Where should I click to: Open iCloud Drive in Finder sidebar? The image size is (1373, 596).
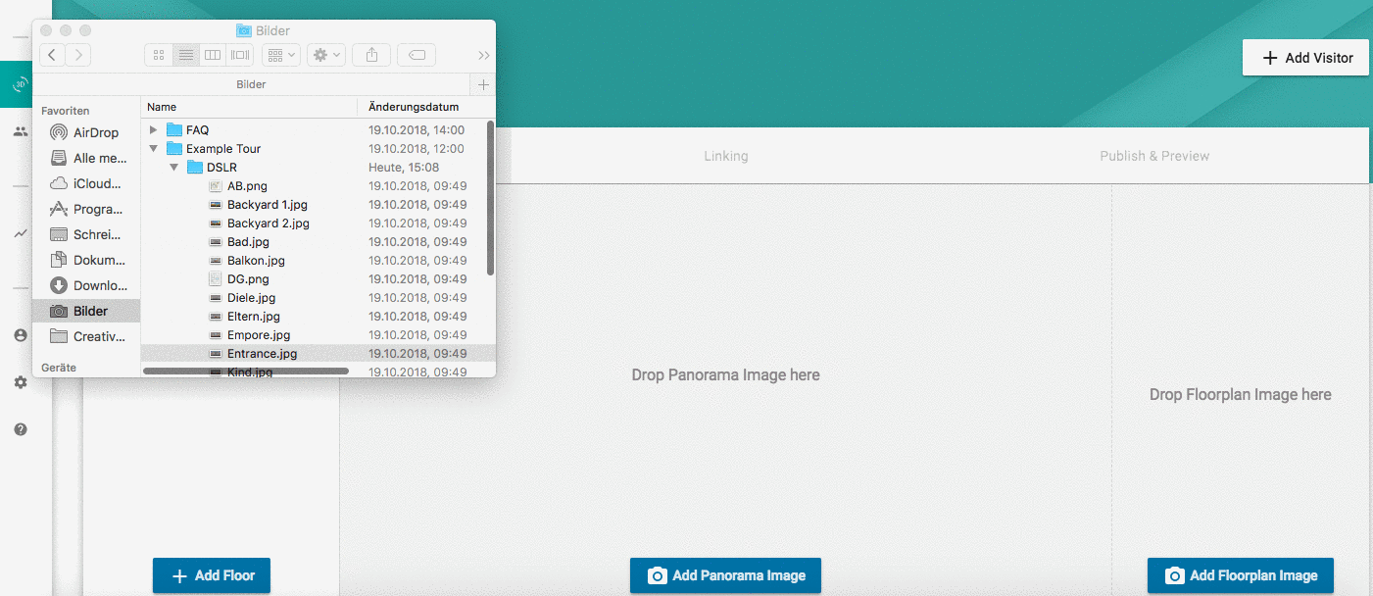[x=86, y=183]
